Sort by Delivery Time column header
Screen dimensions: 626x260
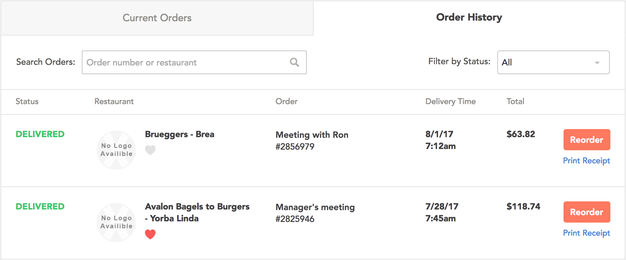click(x=450, y=101)
